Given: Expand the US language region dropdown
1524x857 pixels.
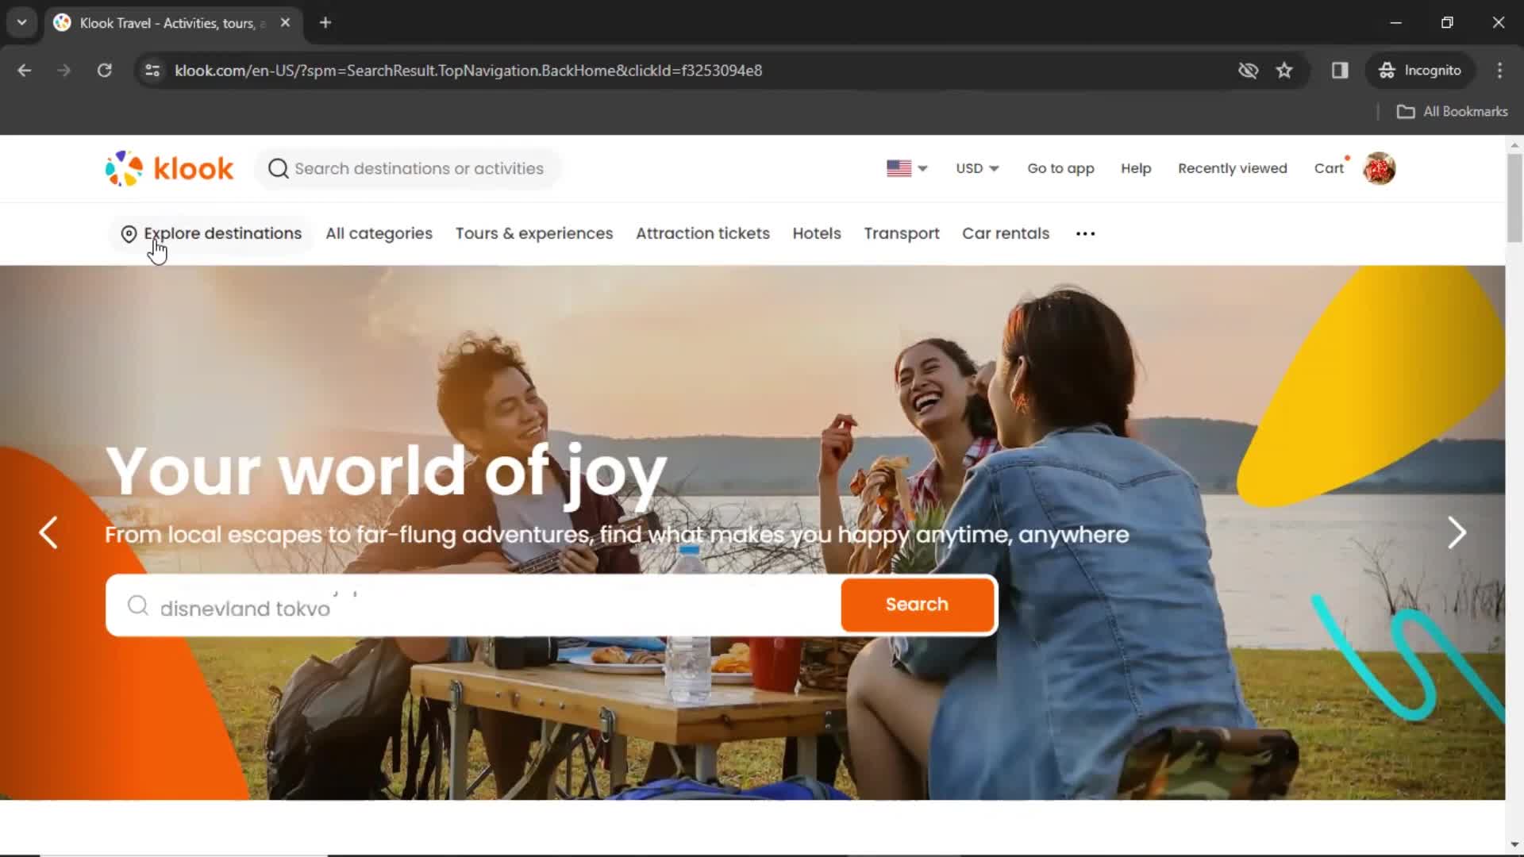Looking at the screenshot, I should pyautogui.click(x=906, y=167).
